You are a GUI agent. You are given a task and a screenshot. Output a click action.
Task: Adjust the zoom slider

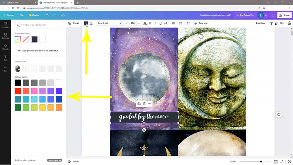(x=261, y=162)
